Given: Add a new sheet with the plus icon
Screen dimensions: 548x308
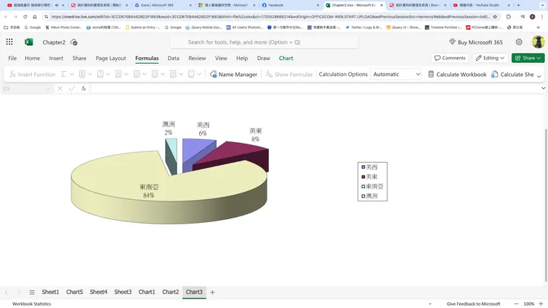Looking at the screenshot, I should [x=212, y=292].
